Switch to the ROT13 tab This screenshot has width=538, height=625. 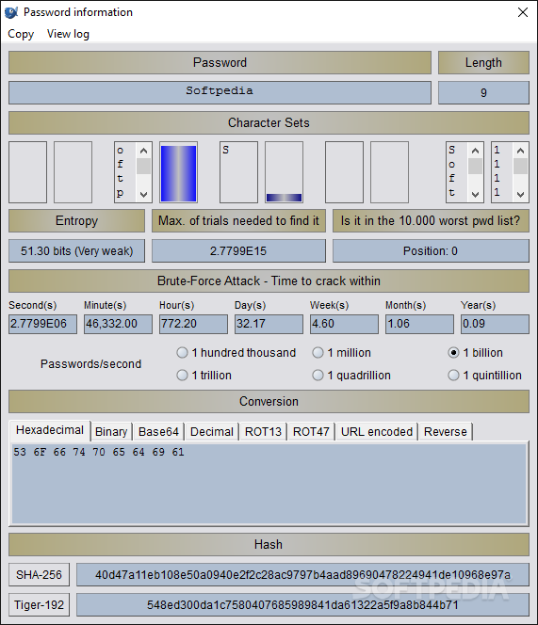click(x=263, y=432)
